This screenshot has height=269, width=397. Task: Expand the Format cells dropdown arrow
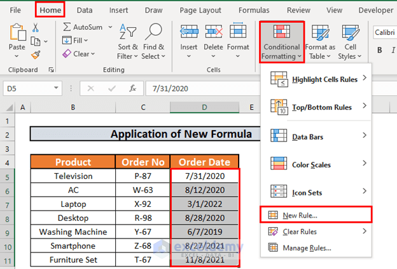pyautogui.click(x=238, y=56)
